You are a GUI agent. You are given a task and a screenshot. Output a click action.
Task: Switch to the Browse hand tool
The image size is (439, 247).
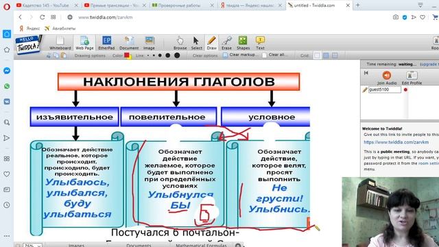(180, 43)
